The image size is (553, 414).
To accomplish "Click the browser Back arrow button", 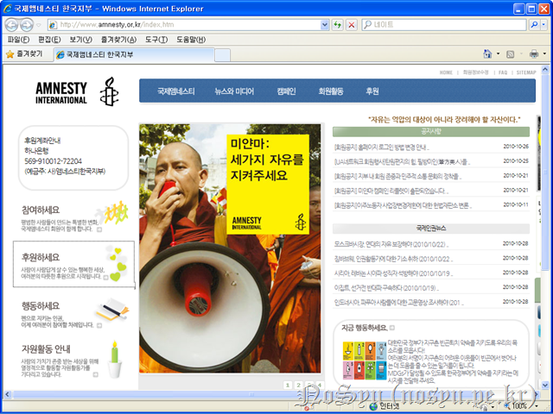I will coord(12,24).
